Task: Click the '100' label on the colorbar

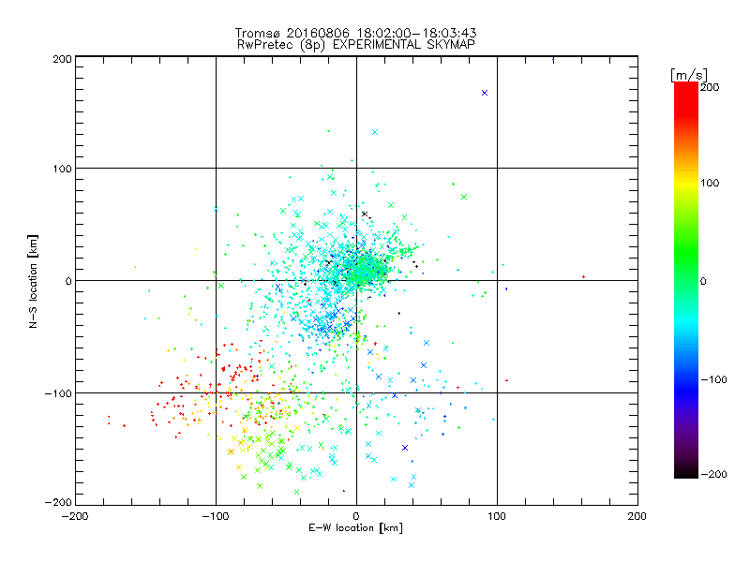Action: (x=710, y=183)
